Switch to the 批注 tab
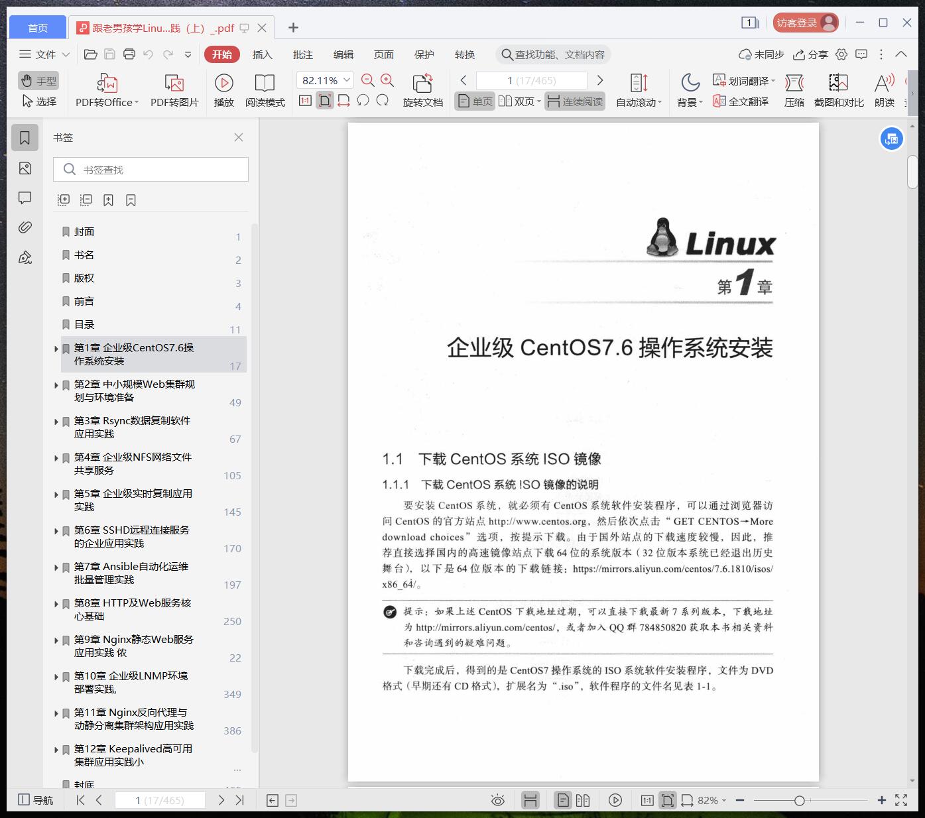 click(x=303, y=54)
